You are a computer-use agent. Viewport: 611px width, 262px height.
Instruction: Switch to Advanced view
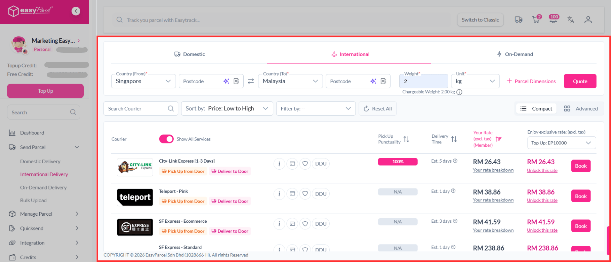coord(581,109)
